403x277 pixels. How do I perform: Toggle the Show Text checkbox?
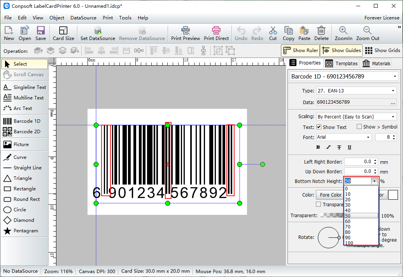[x=319, y=127]
